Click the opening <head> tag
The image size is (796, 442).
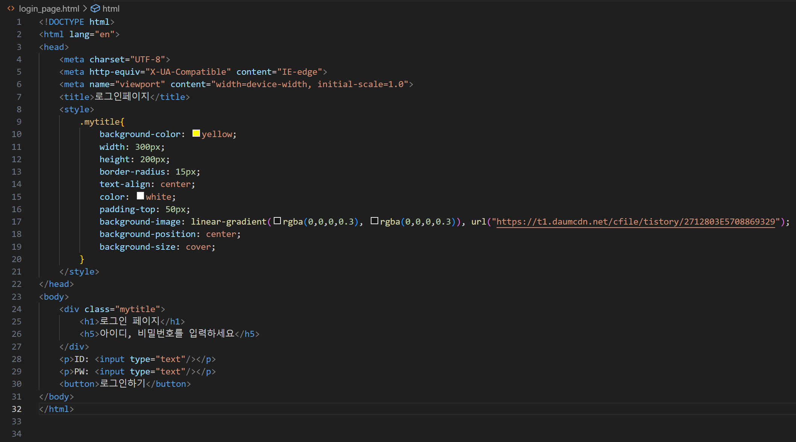(54, 47)
